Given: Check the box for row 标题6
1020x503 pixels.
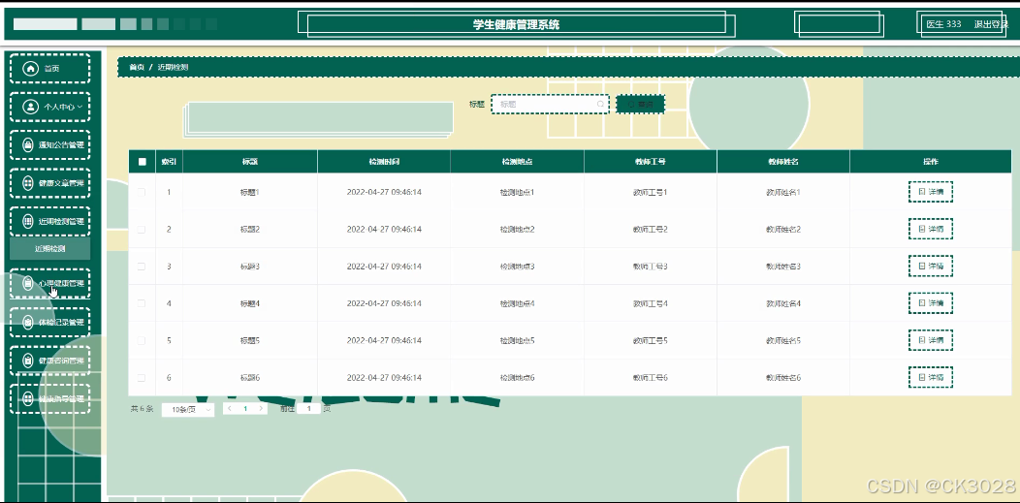Looking at the screenshot, I should pyautogui.click(x=142, y=378).
